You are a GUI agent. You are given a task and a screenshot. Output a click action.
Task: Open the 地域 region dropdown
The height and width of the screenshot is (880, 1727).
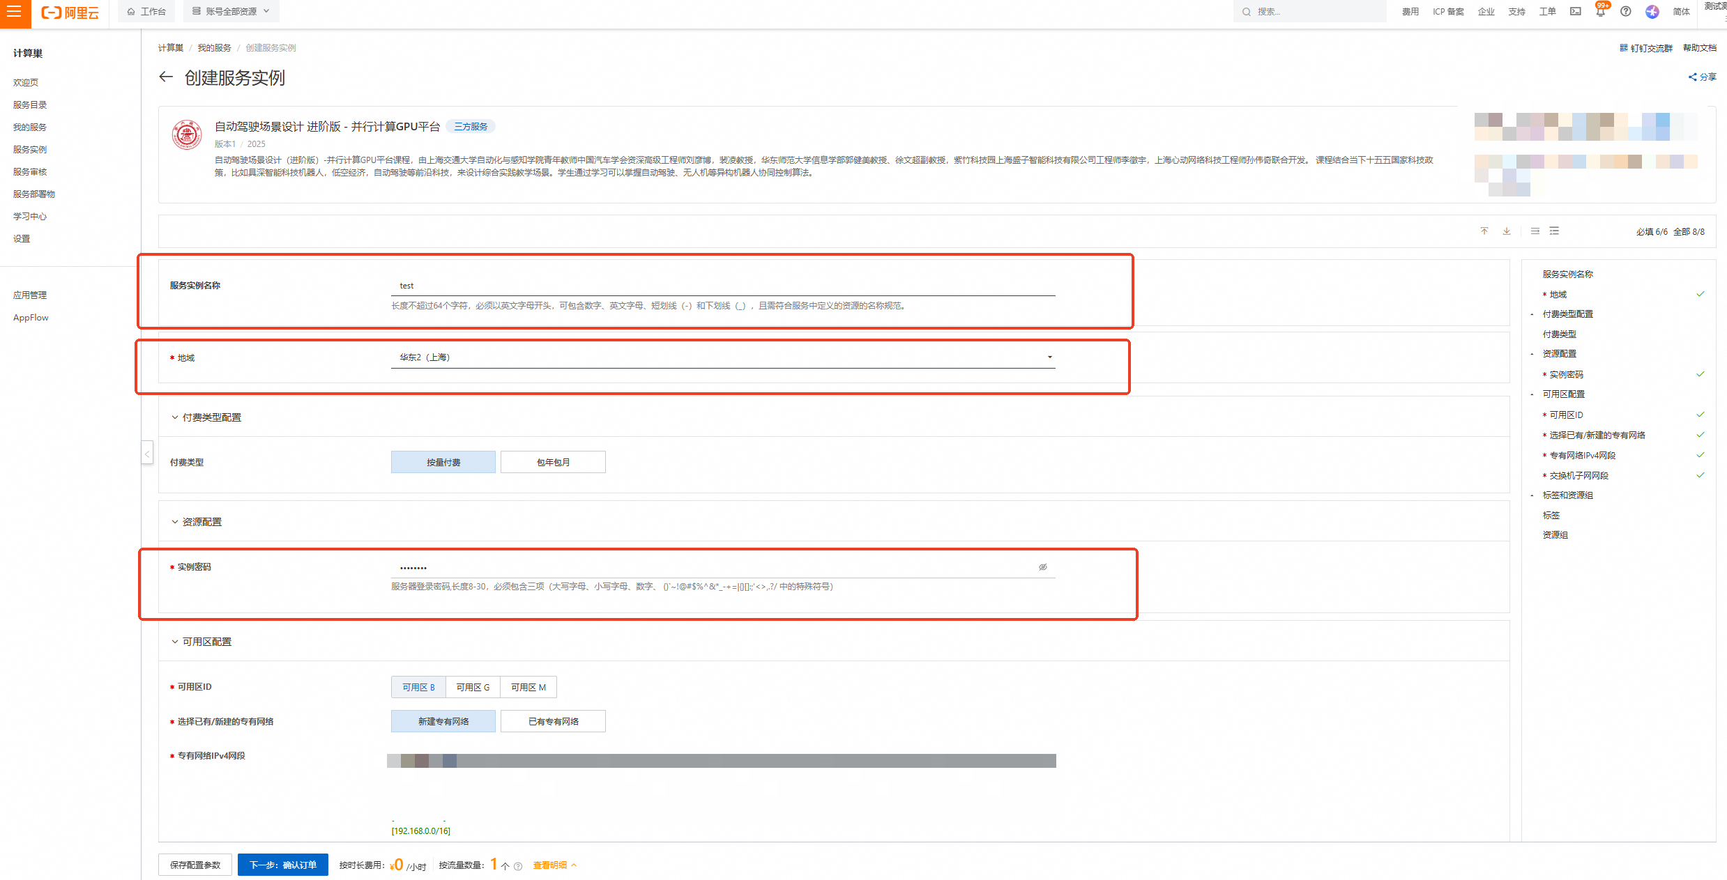click(x=723, y=357)
